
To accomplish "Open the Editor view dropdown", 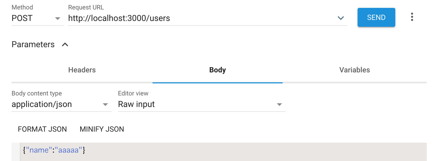I will point(202,104).
